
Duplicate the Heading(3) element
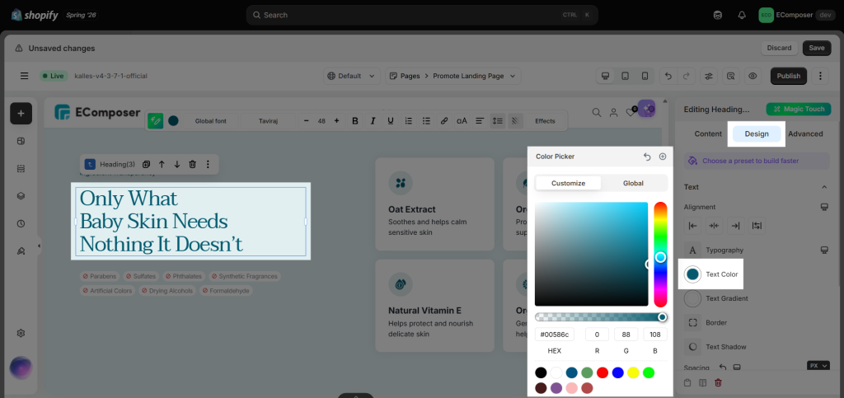146,164
